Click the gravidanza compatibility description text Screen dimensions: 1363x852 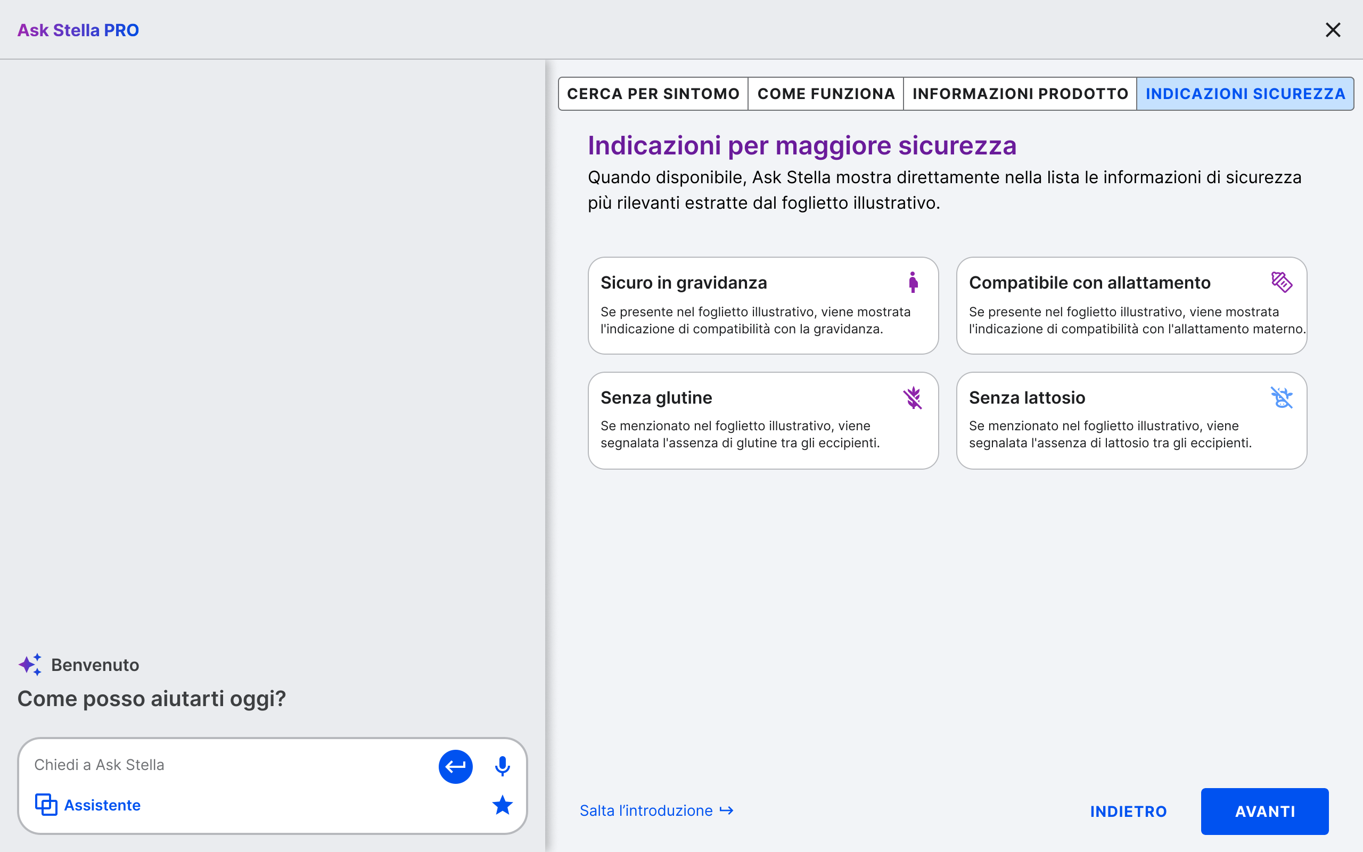756,320
